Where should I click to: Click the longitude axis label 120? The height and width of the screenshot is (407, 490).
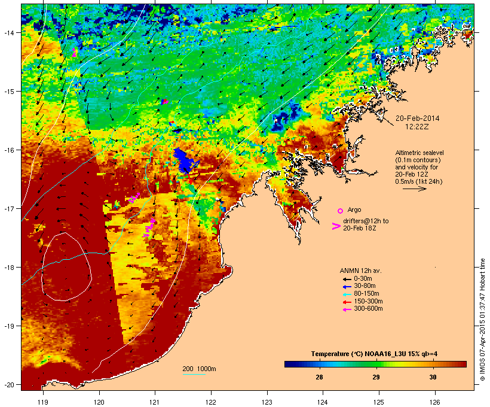[99, 402]
